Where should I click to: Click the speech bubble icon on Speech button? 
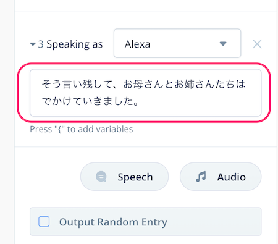point(101,177)
